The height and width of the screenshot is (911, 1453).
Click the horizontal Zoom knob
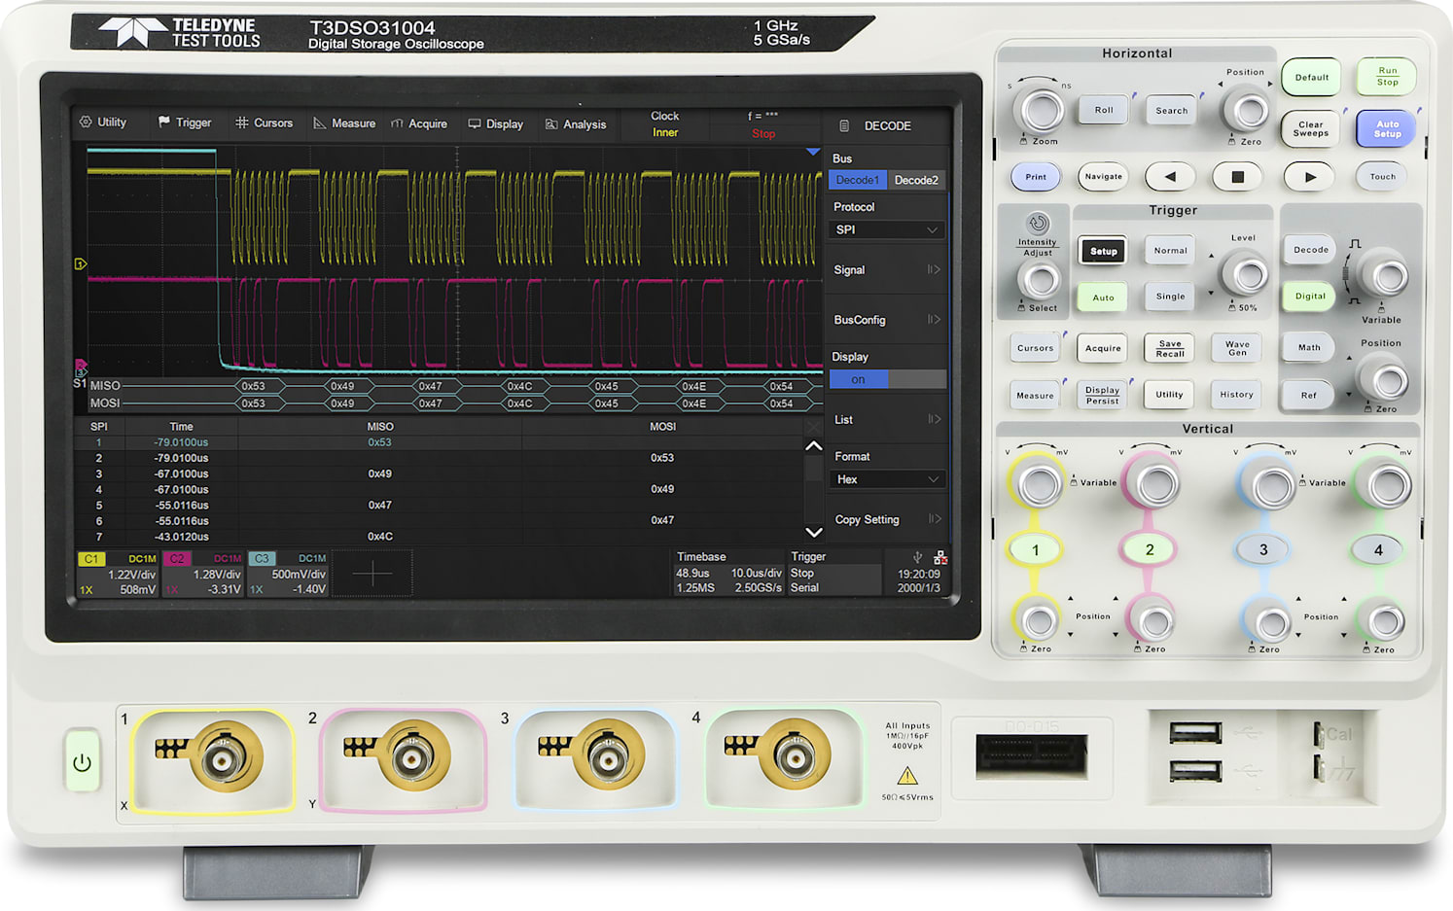point(1042,111)
